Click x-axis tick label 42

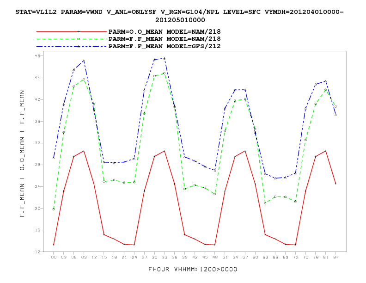pos(195,257)
